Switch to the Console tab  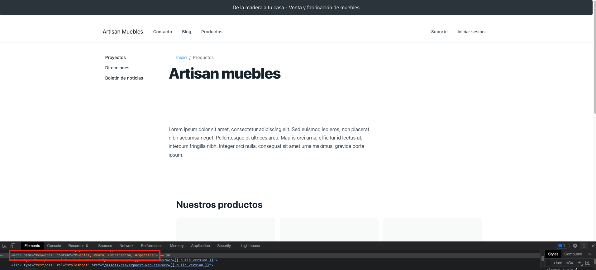[54, 246]
